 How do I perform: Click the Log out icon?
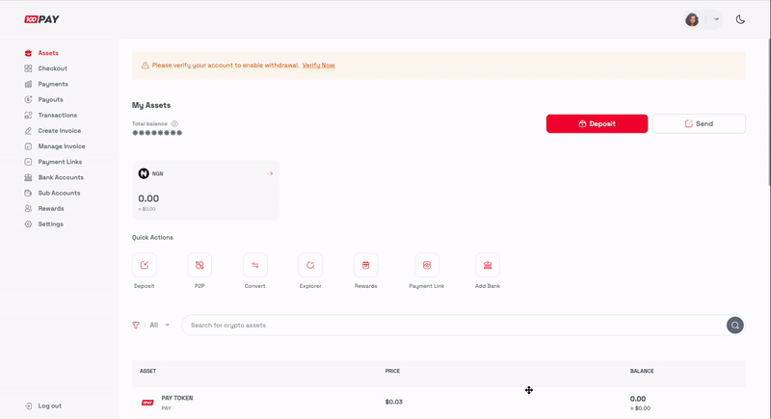pyautogui.click(x=29, y=406)
